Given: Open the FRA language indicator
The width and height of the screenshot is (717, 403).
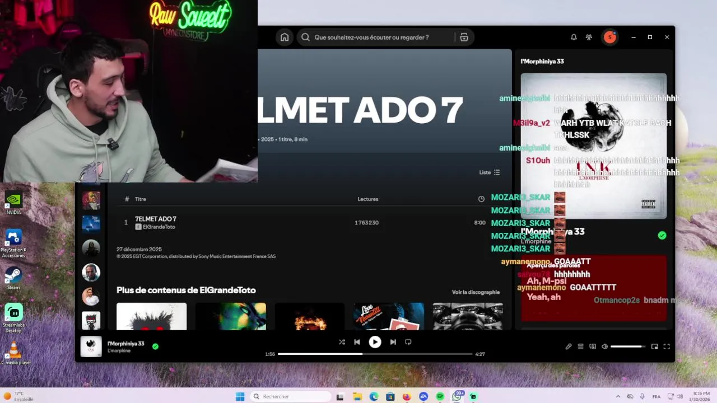Looking at the screenshot, I should click(656, 396).
